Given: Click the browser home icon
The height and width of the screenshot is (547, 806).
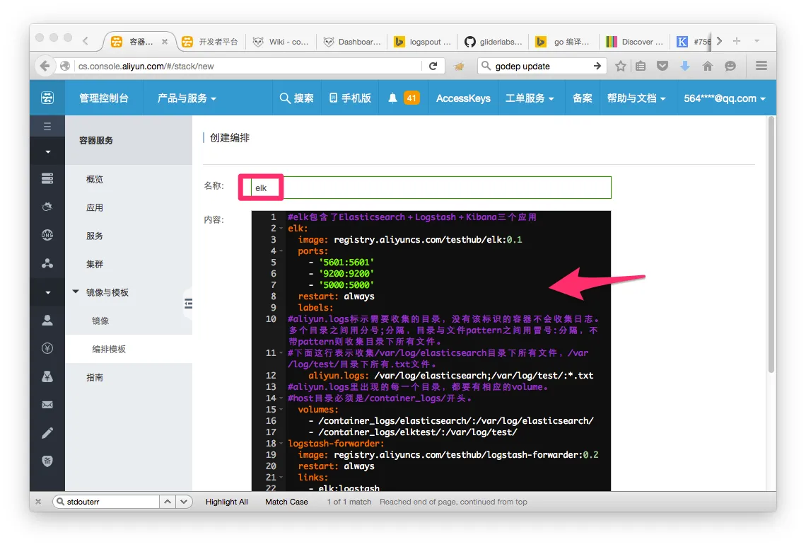Looking at the screenshot, I should point(708,66).
